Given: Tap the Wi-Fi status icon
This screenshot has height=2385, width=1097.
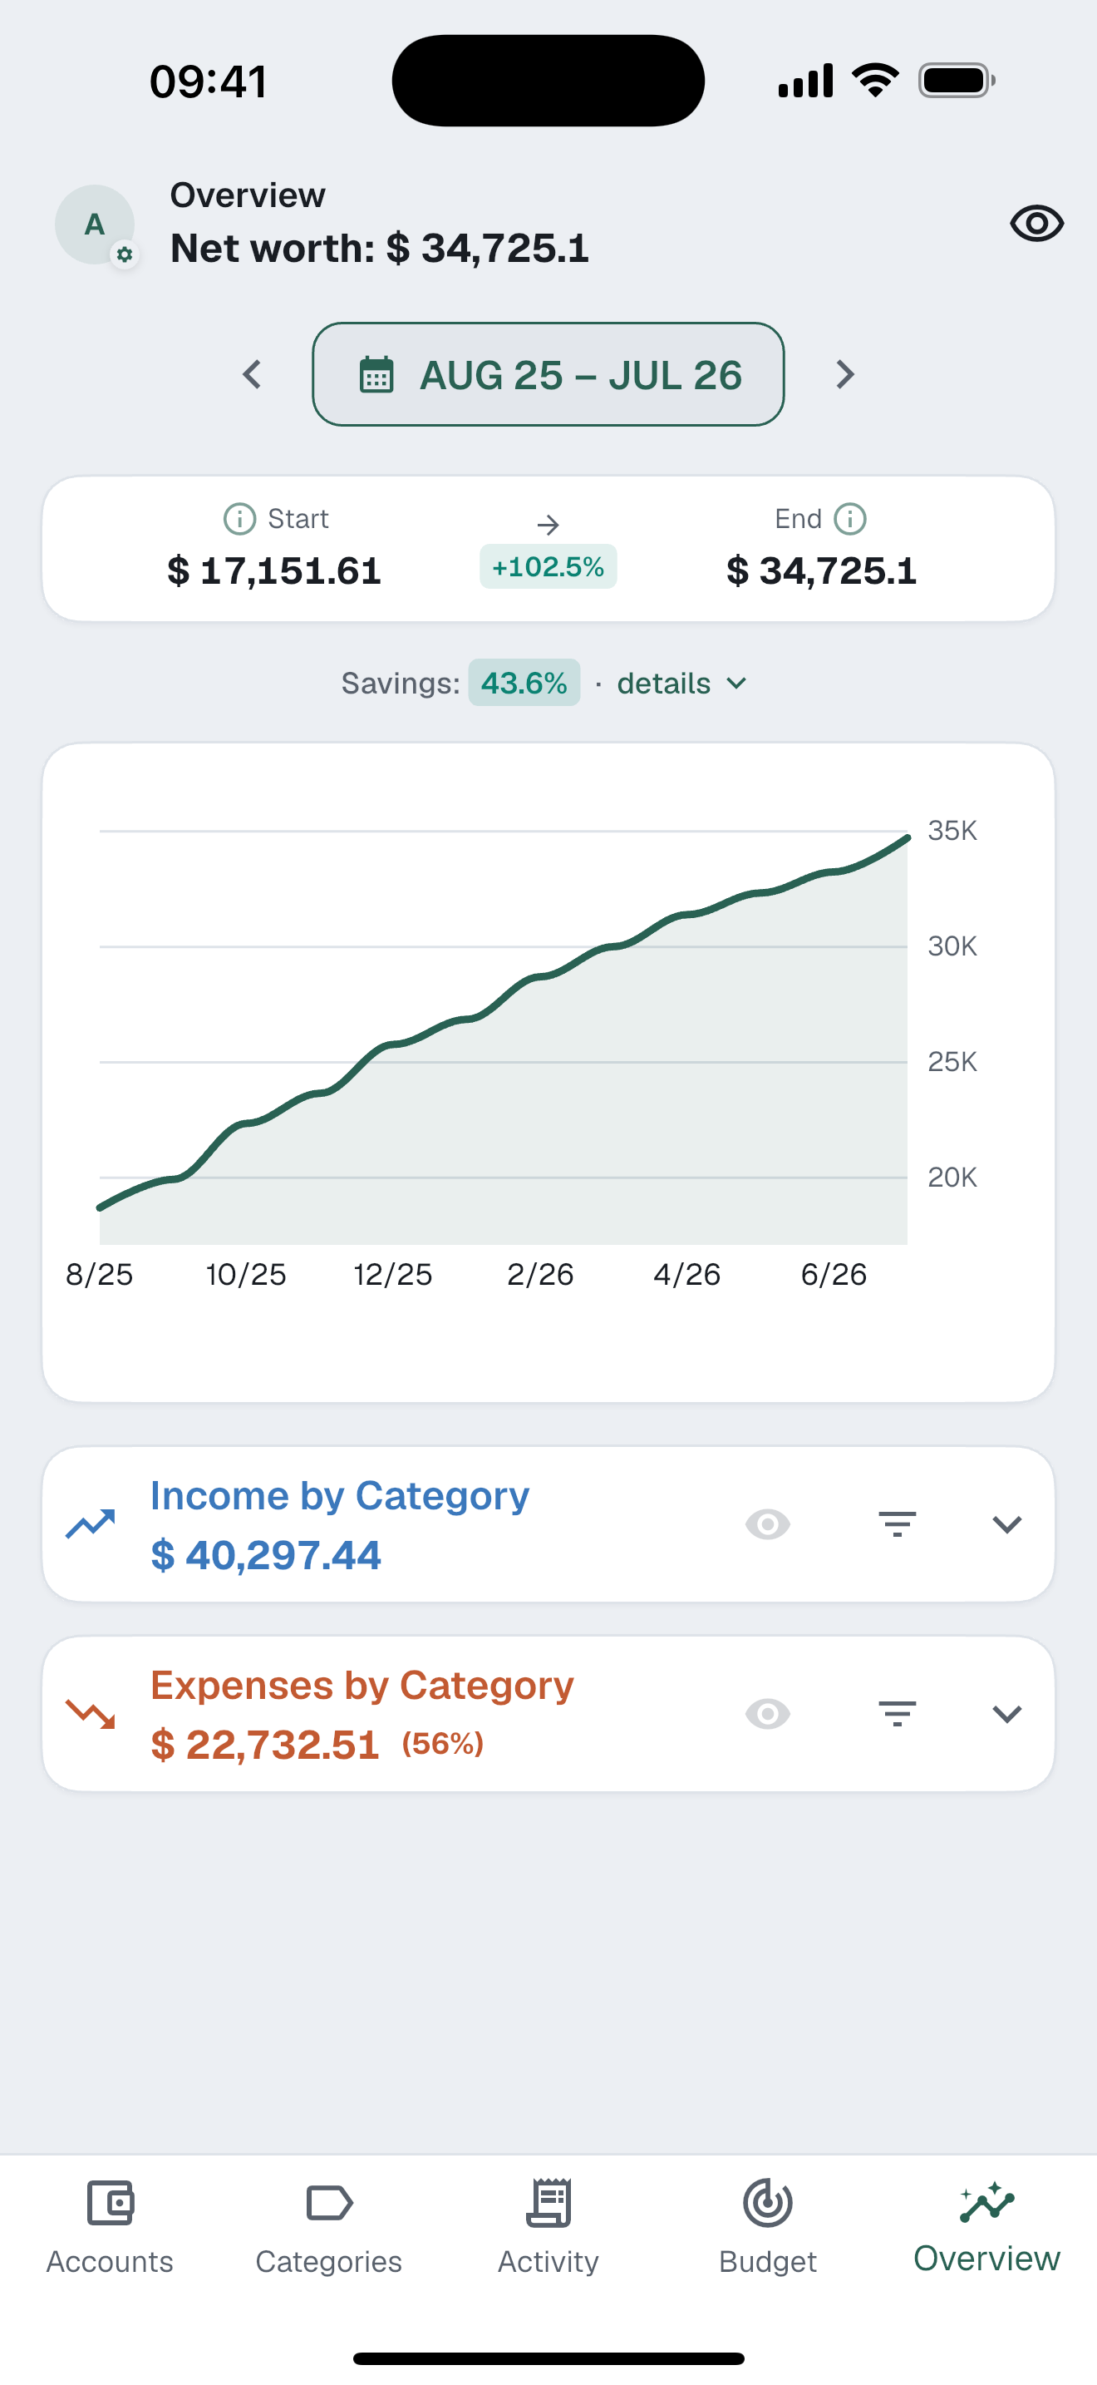Looking at the screenshot, I should coord(875,81).
